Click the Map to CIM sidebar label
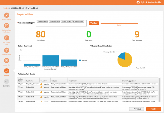 [7, 65]
